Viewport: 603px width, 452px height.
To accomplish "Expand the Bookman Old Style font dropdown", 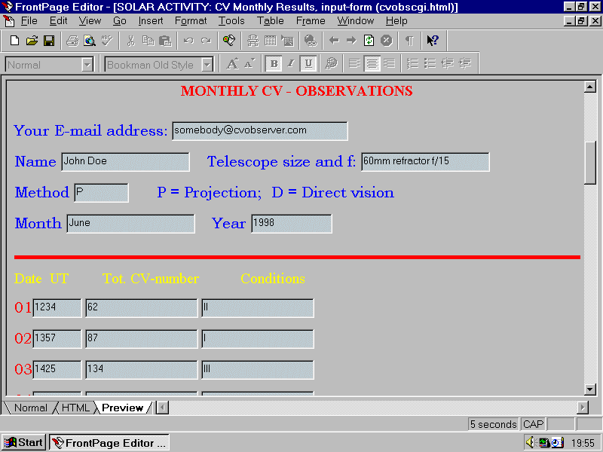I will pos(207,65).
